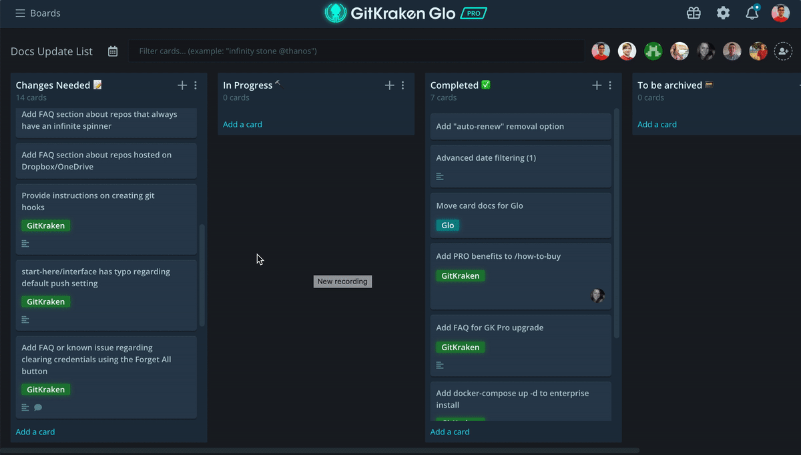Open Move card docs for Glo card
801x455 pixels.
[x=521, y=215]
